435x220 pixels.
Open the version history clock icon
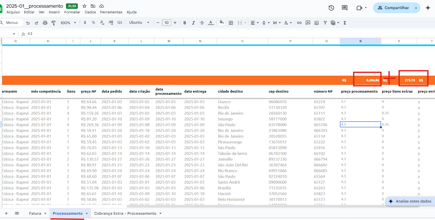pos(331,8)
